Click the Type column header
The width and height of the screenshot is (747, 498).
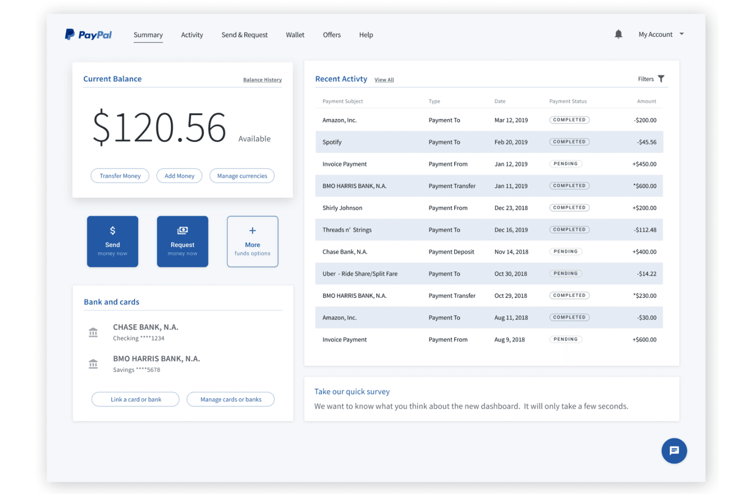(434, 101)
